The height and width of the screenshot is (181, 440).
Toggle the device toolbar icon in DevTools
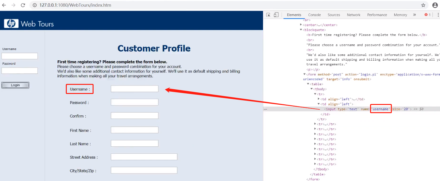click(276, 15)
